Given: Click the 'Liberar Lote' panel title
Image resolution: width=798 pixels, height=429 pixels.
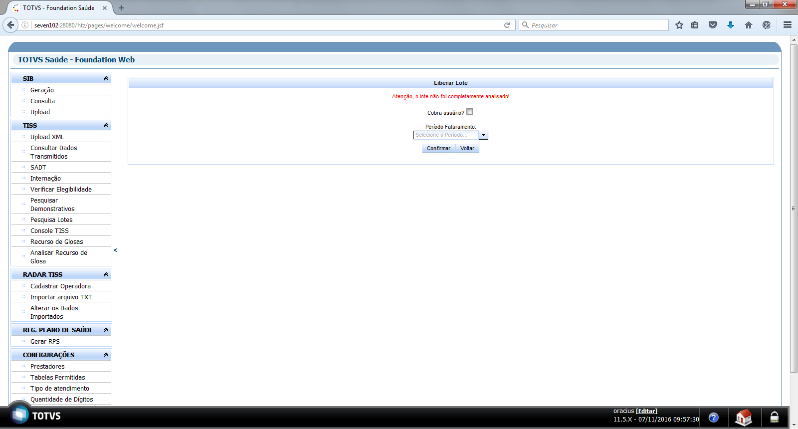Looking at the screenshot, I should [x=451, y=83].
